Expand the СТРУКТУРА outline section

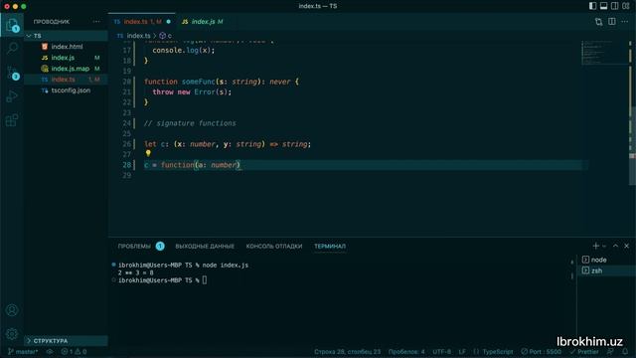coord(67,341)
